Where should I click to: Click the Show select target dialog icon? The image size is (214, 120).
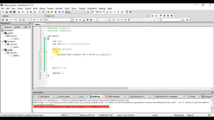coord(88,12)
